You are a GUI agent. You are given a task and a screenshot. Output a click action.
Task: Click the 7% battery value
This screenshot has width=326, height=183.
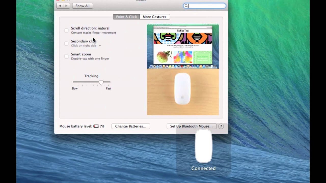102,126
